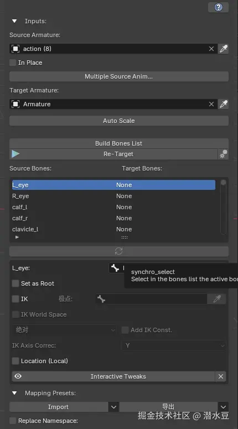The image size is (238, 429).
Task: Toggle the Interactive Tweaks eye icon
Action: tap(18, 376)
